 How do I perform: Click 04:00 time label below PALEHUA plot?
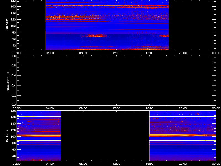(50, 164)
